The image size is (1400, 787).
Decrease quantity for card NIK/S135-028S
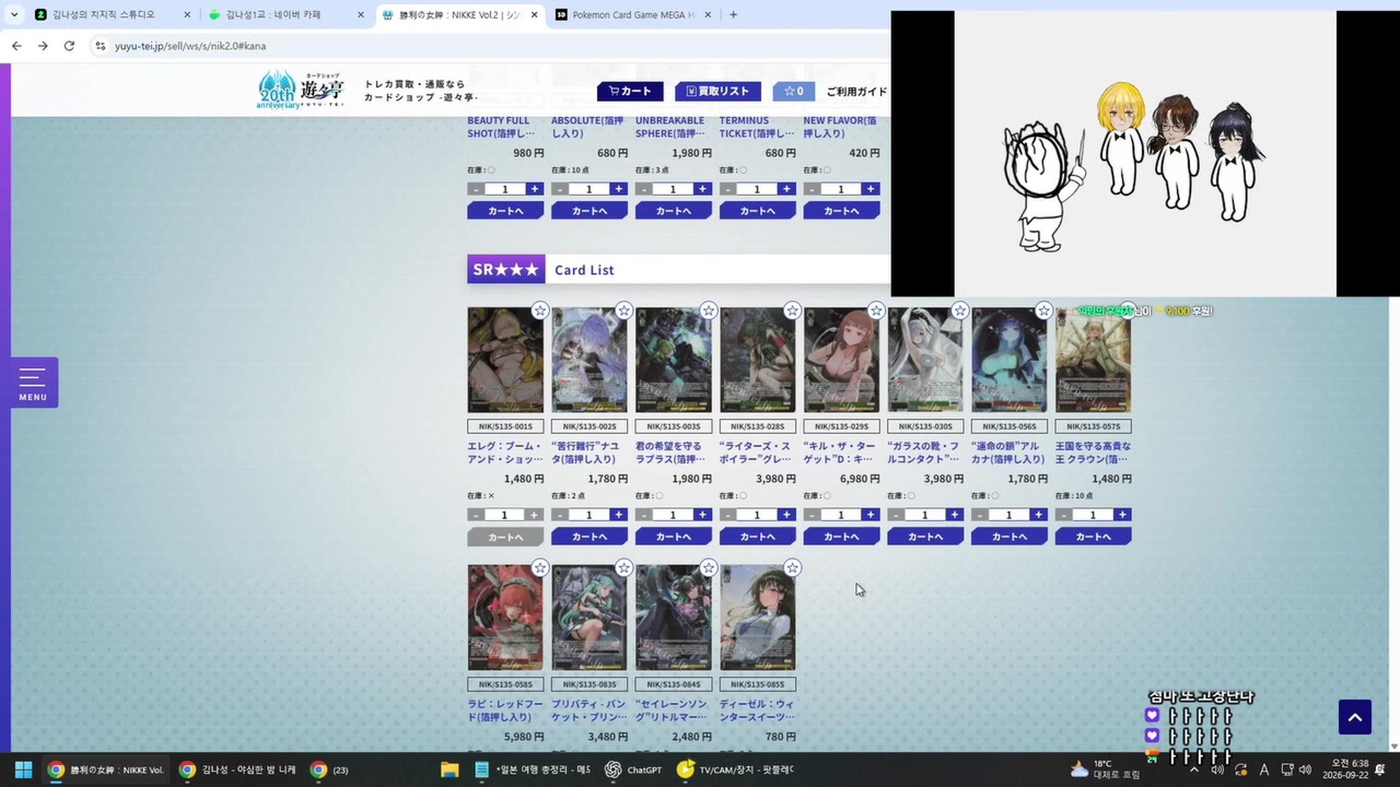coord(728,515)
